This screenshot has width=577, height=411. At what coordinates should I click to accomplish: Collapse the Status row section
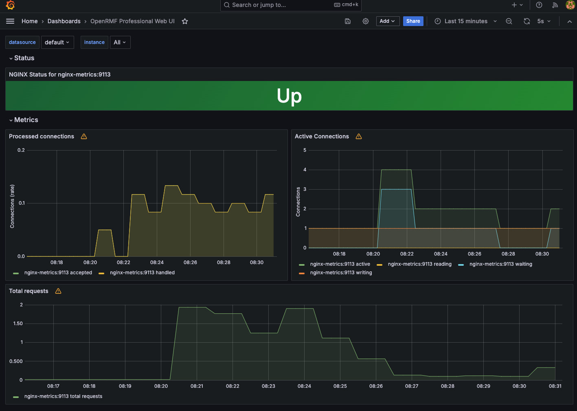pyautogui.click(x=22, y=58)
